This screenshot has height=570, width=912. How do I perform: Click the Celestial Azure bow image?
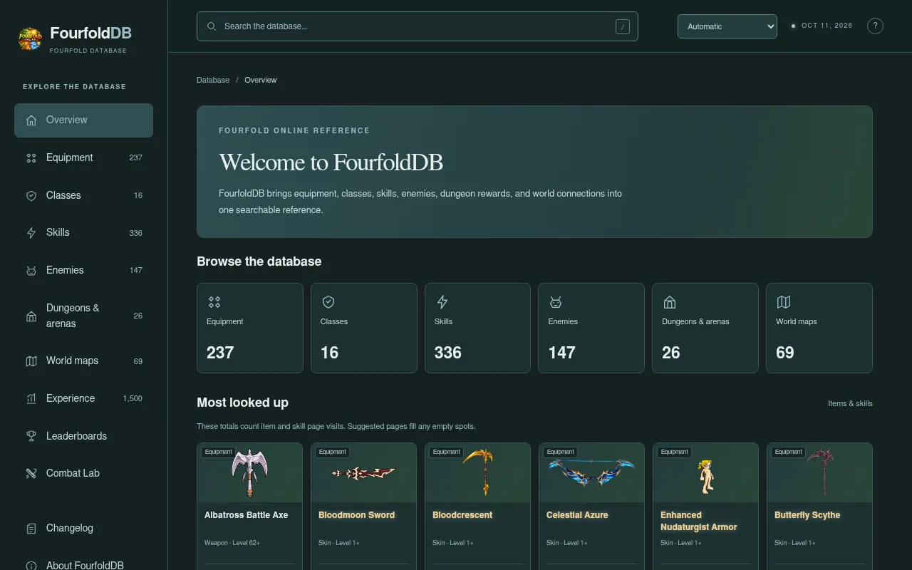[591, 472]
